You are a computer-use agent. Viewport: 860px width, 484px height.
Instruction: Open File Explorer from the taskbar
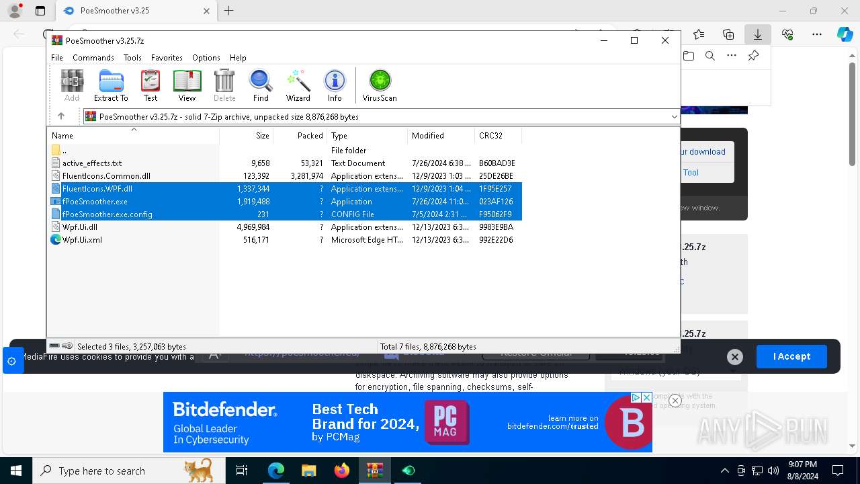pos(308,471)
